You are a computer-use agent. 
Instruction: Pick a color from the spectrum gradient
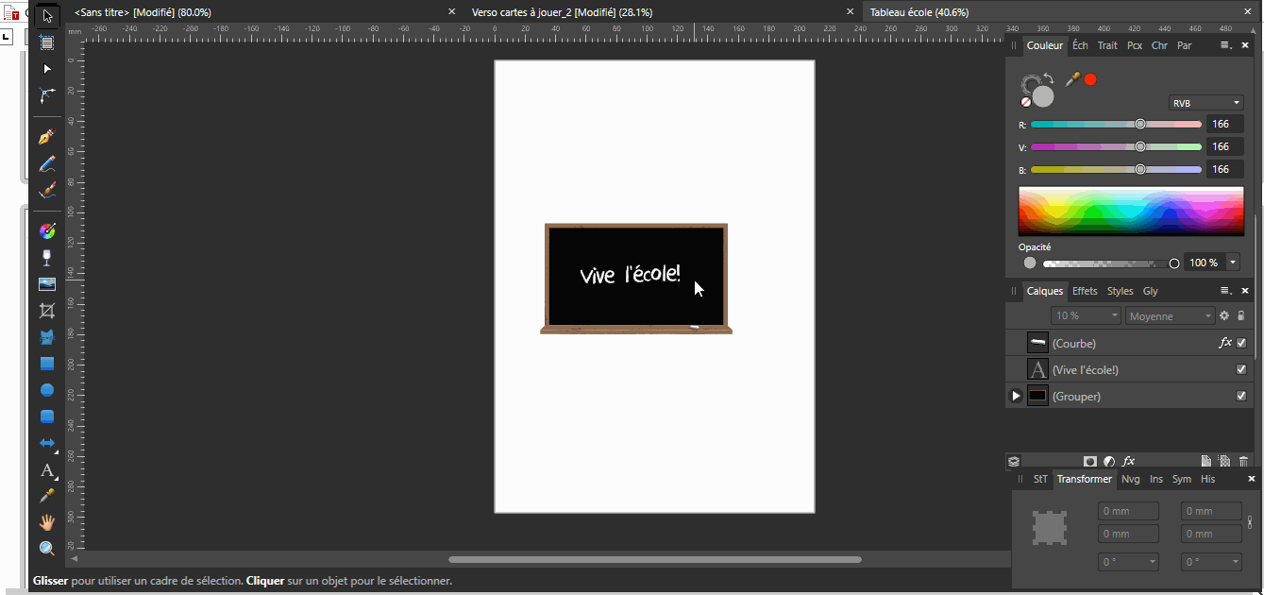point(1130,210)
